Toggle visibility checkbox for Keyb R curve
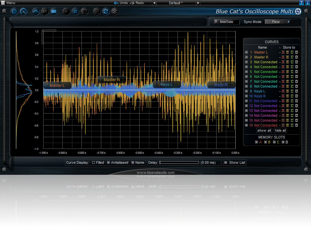The width and height of the screenshot is (311, 227). pos(246,96)
